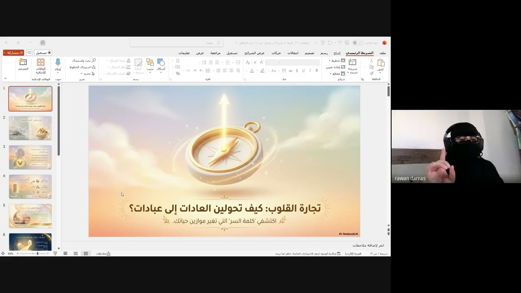Start slideshow from status bar icon

tap(55, 254)
